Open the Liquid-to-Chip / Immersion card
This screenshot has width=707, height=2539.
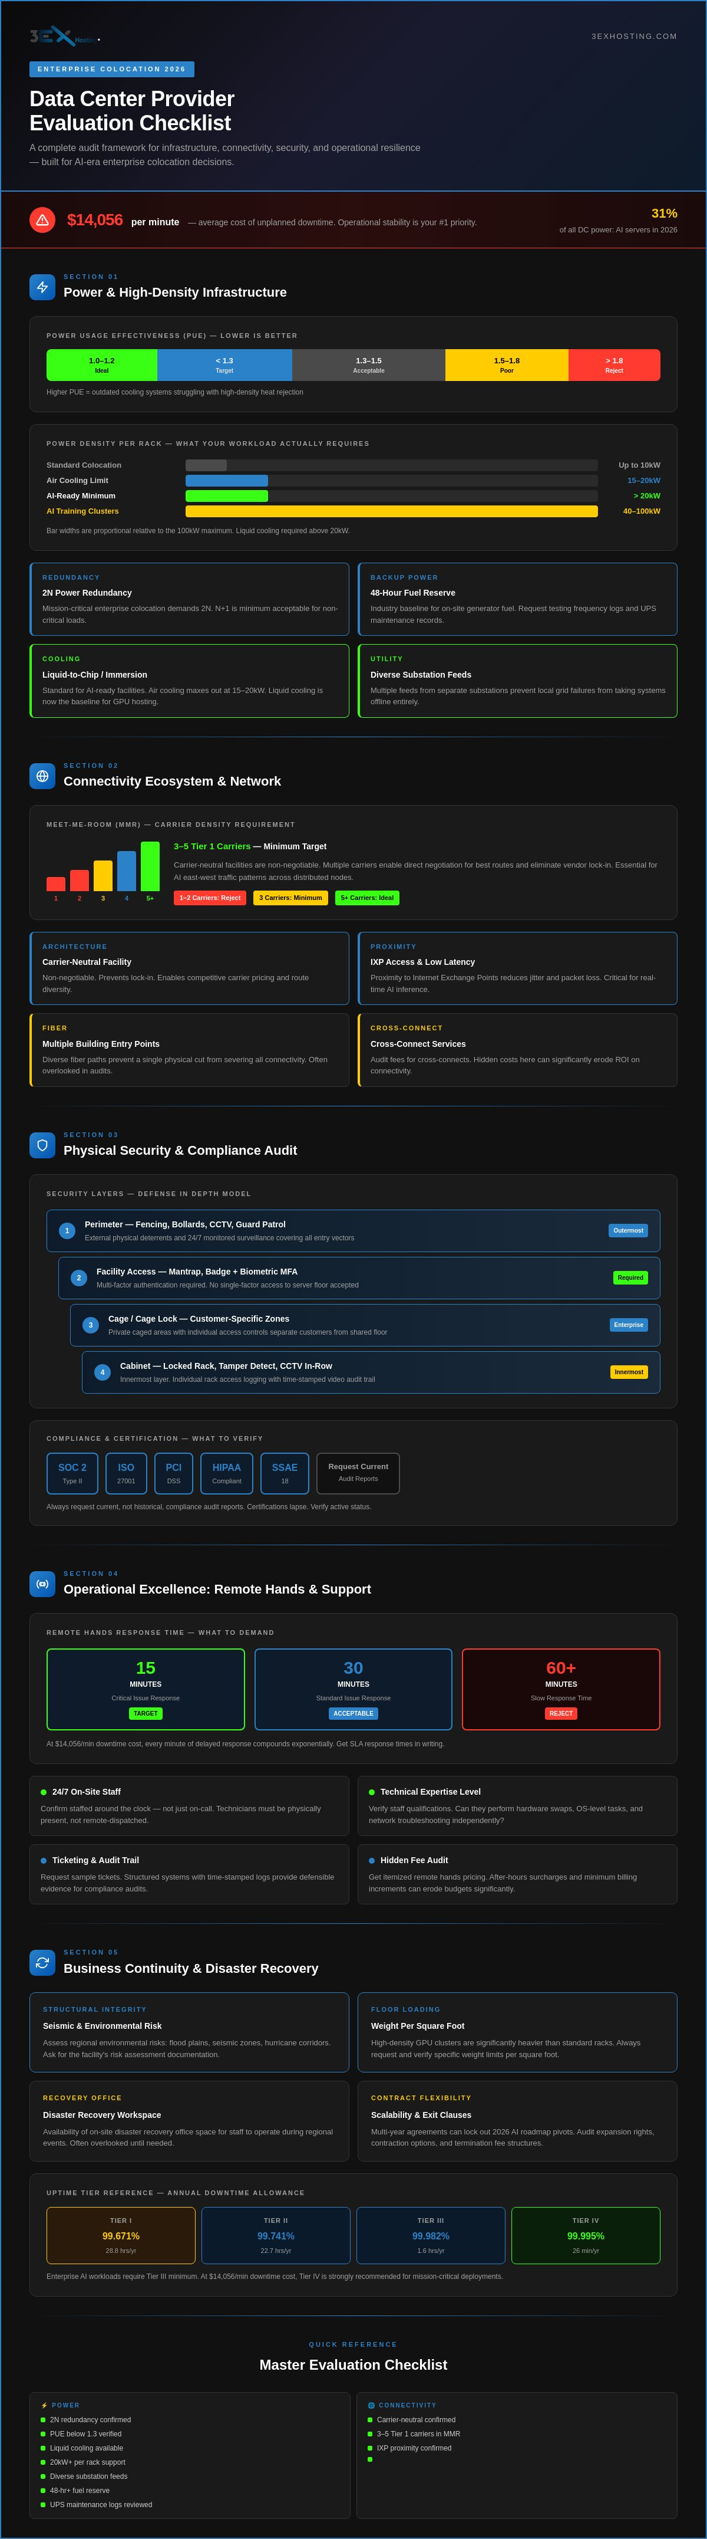click(189, 681)
